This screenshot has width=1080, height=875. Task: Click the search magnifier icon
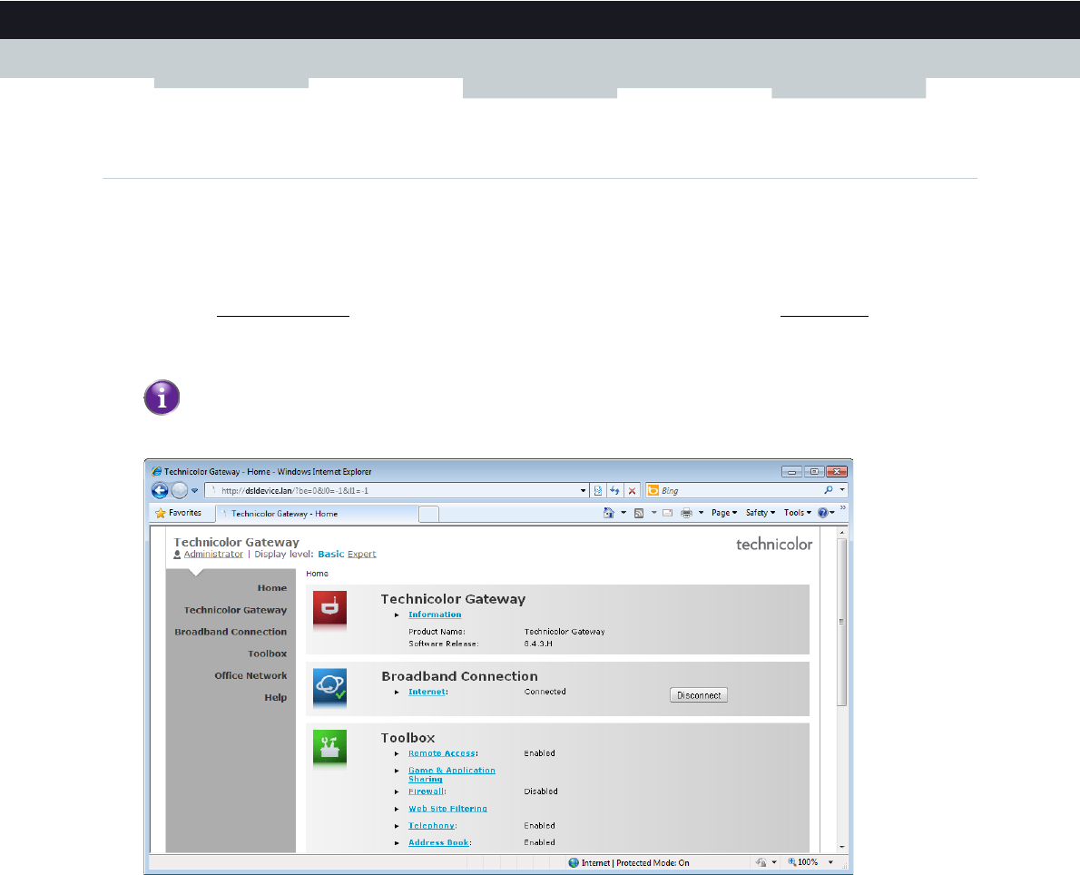click(829, 490)
